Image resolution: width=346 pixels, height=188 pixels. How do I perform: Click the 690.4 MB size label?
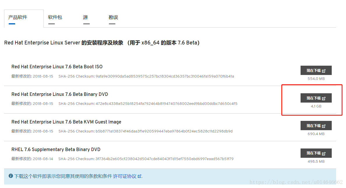point(316,134)
